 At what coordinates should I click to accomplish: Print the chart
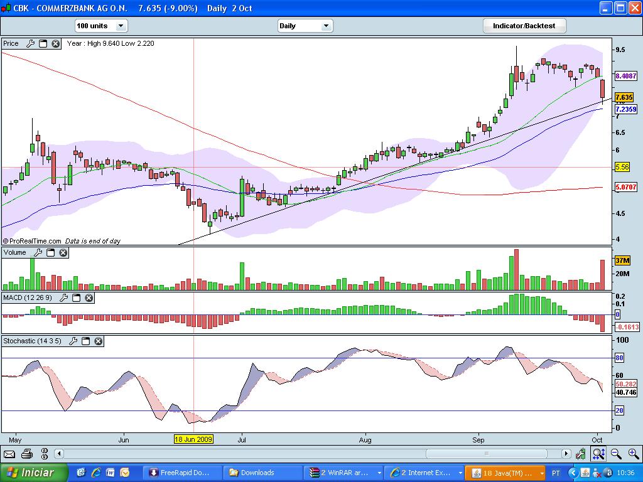point(27,454)
